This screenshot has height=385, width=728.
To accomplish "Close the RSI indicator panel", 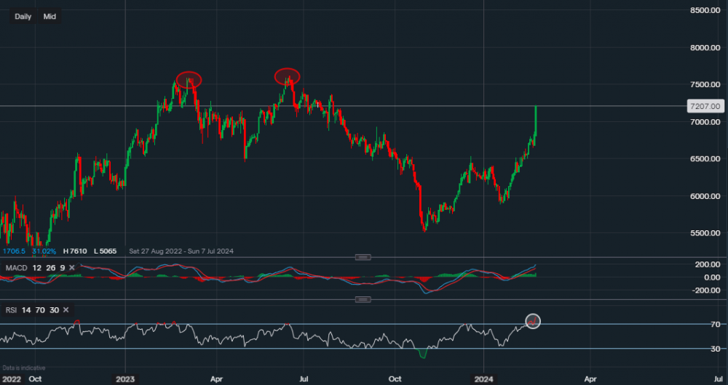I will click(x=66, y=310).
